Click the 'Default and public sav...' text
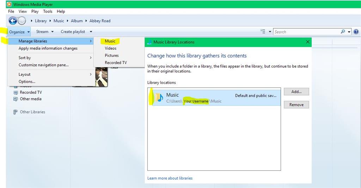Image resolution: width=361 pixels, height=188 pixels. click(256, 96)
